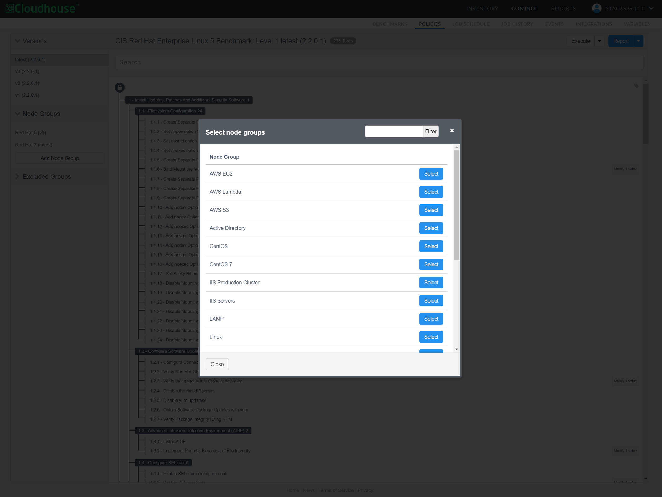Open the Red Hat 5 (v1) node group
The image size is (662, 497).
tap(31, 133)
